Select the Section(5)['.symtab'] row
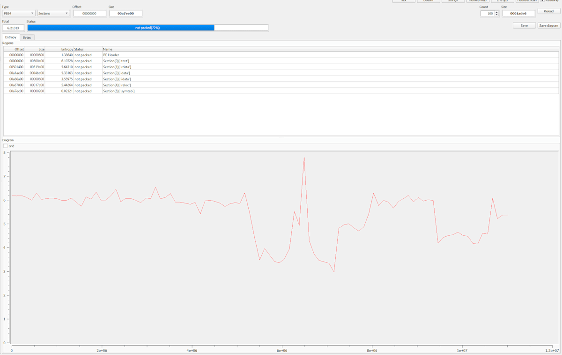 coord(281,91)
